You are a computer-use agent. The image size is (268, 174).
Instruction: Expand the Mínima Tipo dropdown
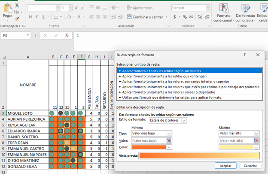[151, 134]
